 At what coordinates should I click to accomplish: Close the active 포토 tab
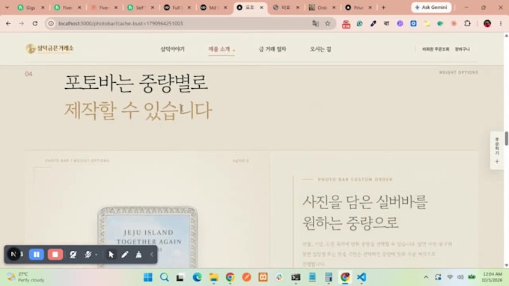coord(261,7)
